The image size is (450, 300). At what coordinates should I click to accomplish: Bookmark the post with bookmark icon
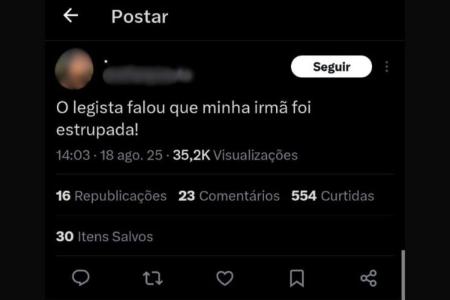pos(297,278)
